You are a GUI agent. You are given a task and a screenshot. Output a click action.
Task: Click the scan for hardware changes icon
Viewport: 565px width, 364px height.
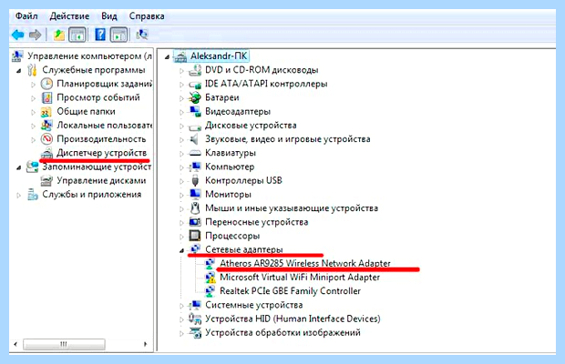[x=142, y=35]
